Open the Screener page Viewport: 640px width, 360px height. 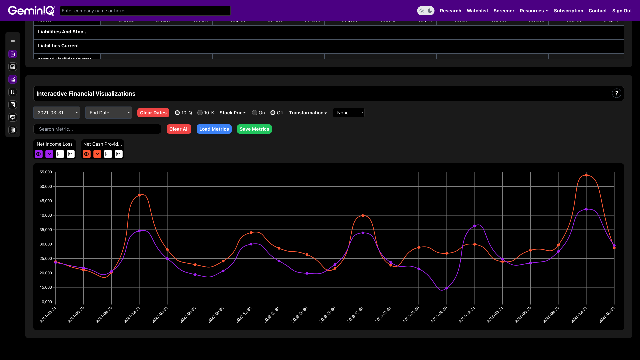[504, 11]
